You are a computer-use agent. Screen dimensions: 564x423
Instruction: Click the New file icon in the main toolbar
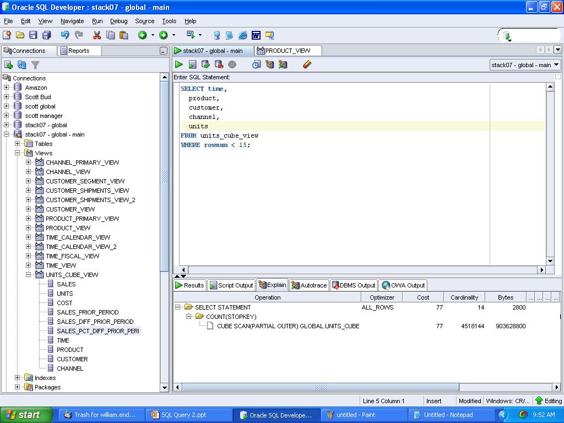[x=7, y=35]
